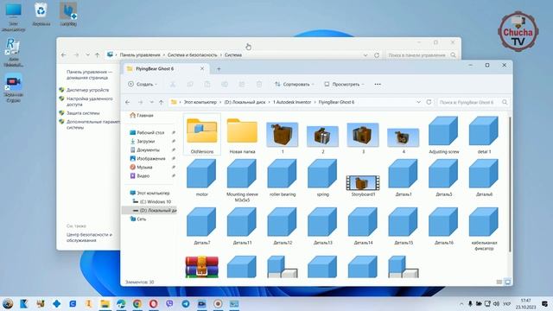Click the Cut toolbar icon
553x311 pixels.
click(173, 85)
